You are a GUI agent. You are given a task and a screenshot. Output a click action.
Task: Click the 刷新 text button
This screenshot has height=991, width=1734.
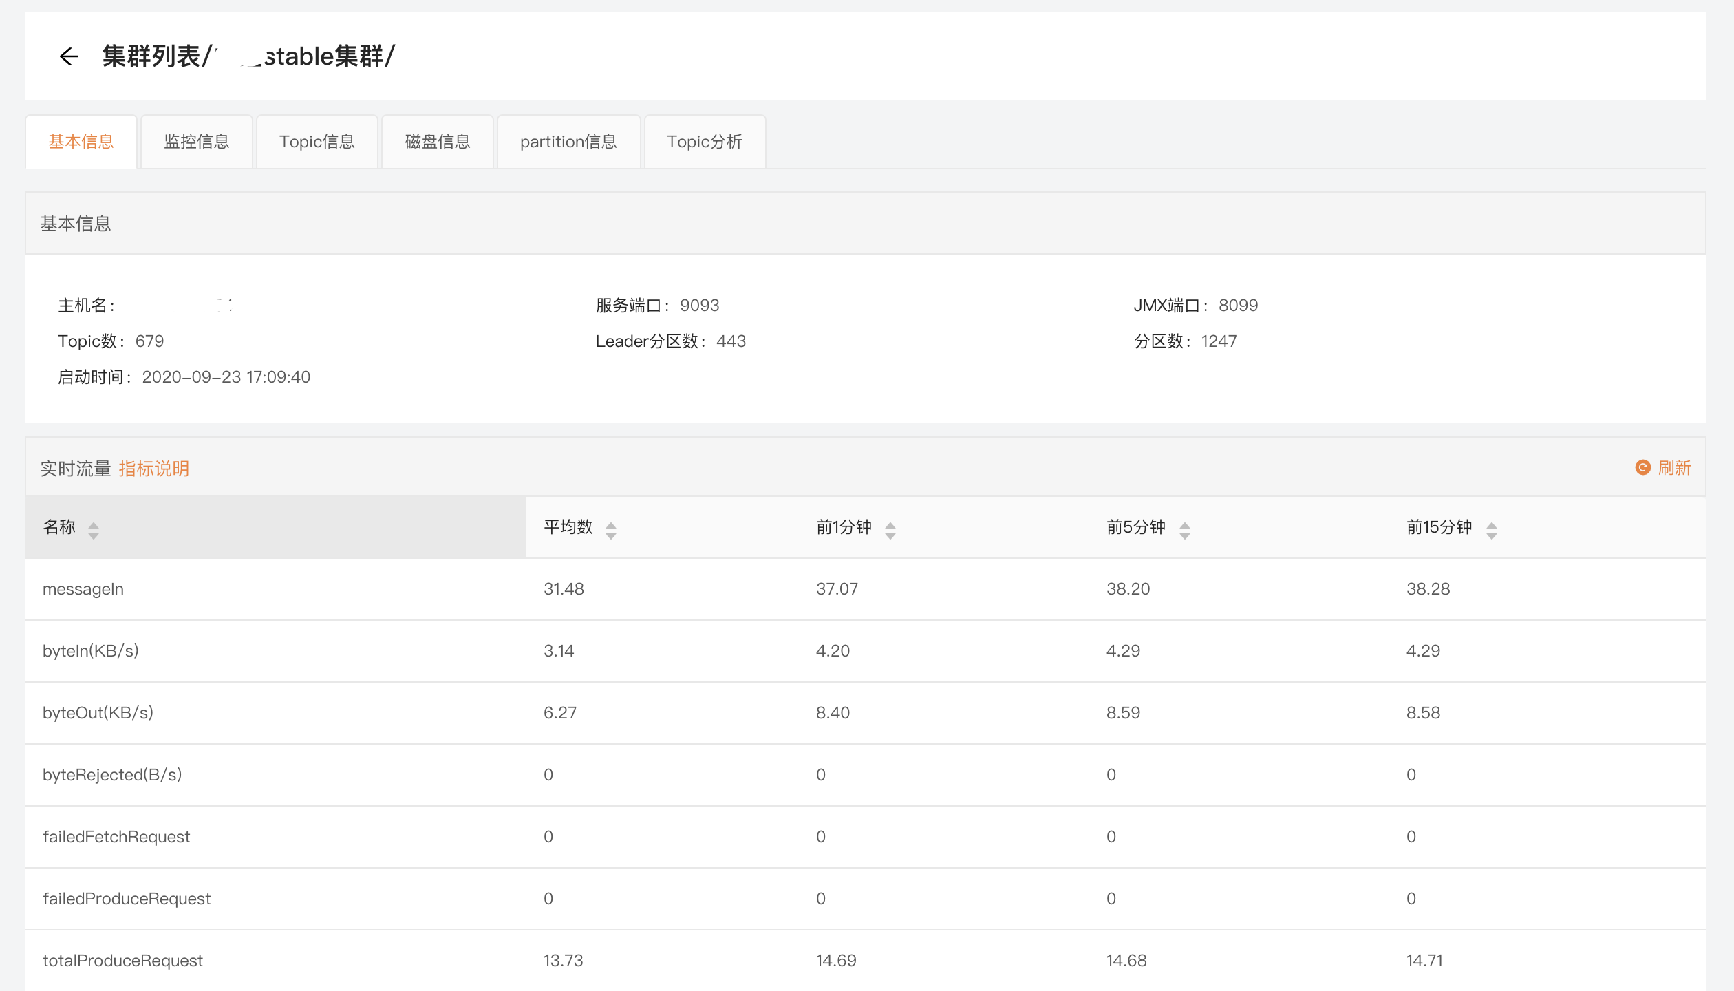tap(1673, 468)
